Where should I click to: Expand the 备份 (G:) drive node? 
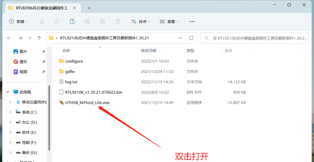10,152
